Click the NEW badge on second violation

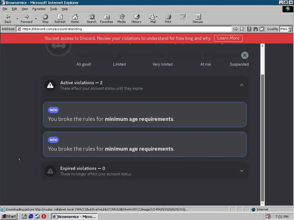tap(53, 140)
